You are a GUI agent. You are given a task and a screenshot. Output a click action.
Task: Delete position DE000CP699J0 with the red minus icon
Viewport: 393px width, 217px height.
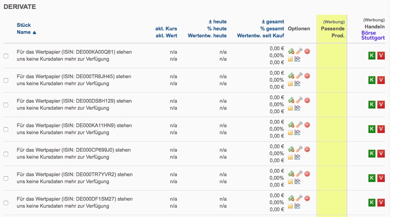[307, 149]
